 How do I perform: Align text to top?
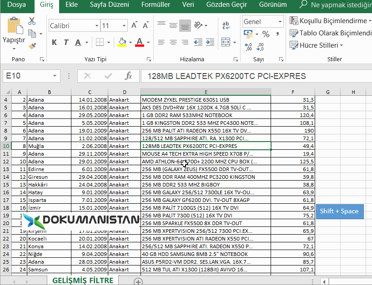coord(161,25)
